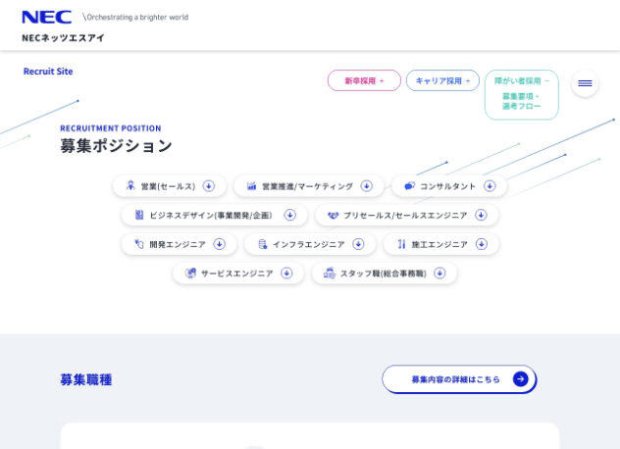
Task: Click the tools icon for 施工エンジニア
Action: [x=401, y=244]
